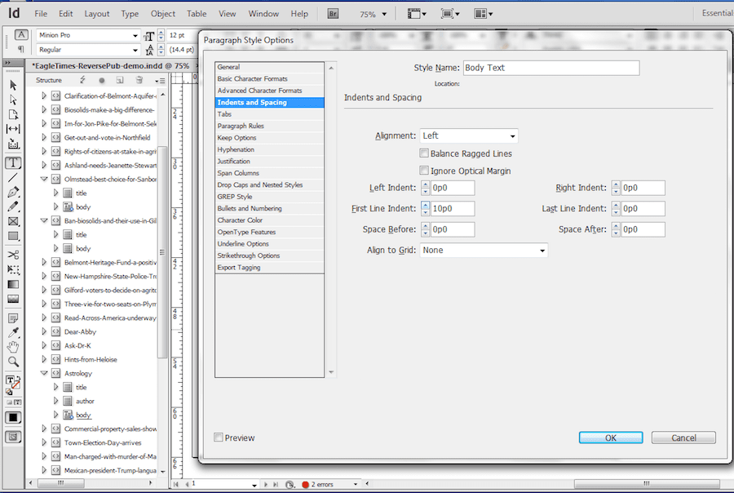Select the Zoom tool magnifier

pyautogui.click(x=13, y=362)
